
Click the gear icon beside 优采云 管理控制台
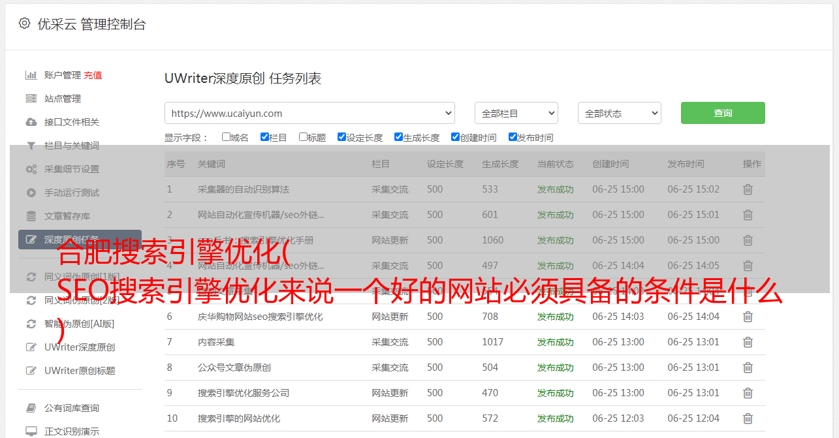point(24,24)
